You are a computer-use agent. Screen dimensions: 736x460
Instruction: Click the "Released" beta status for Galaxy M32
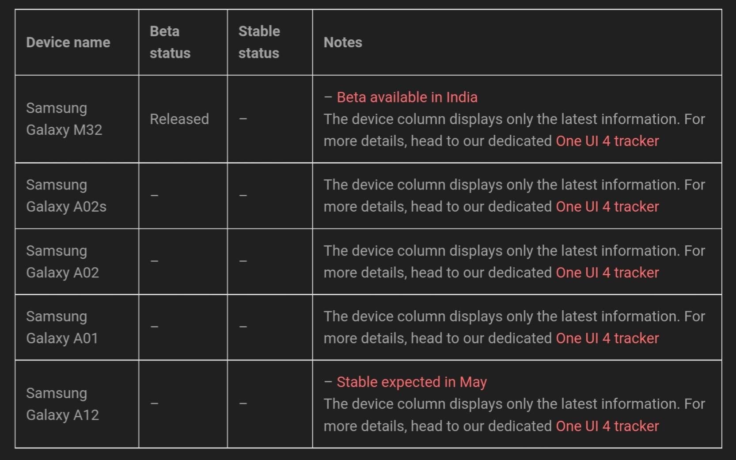click(x=179, y=119)
